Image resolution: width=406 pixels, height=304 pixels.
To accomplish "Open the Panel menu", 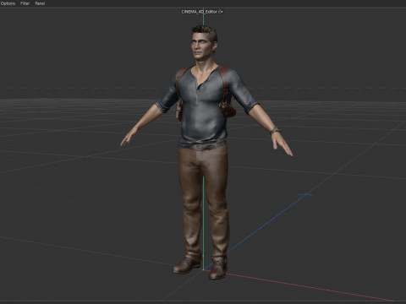I will pyautogui.click(x=40, y=3).
